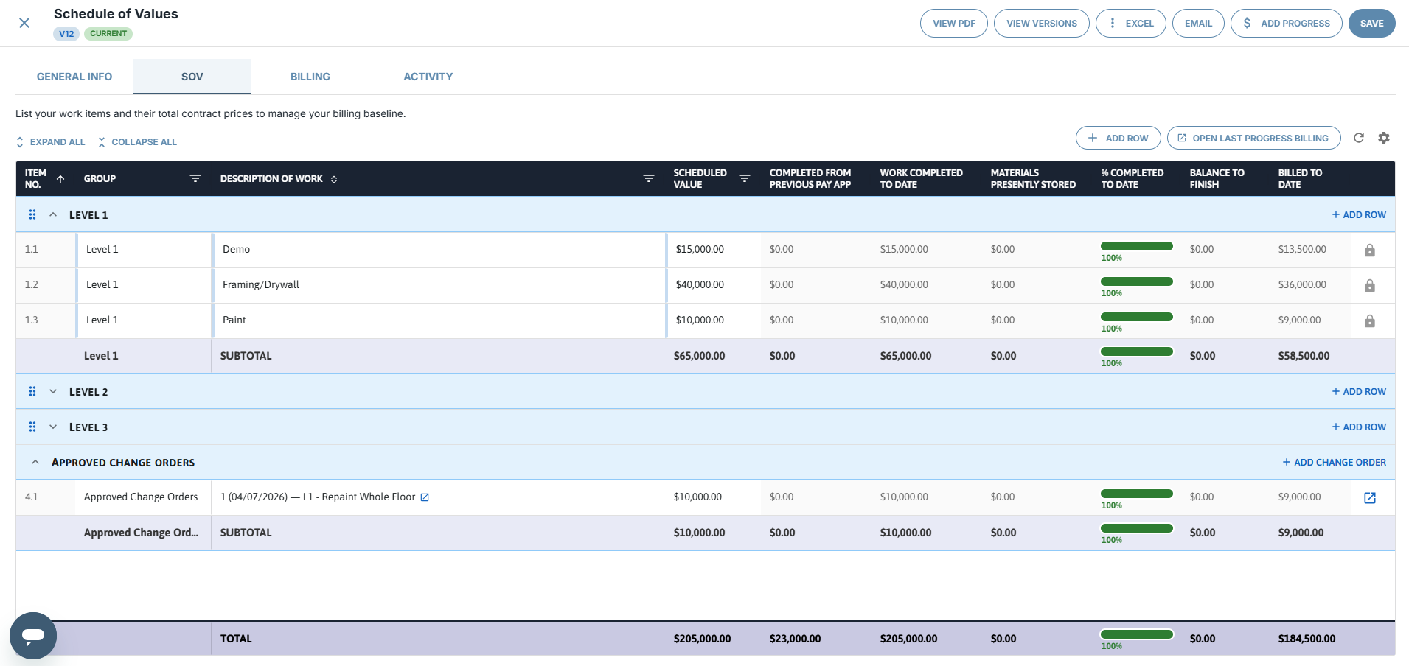Open Repaint Whole Floor link icon
Viewport: 1409px width, 666px height.
[425, 497]
